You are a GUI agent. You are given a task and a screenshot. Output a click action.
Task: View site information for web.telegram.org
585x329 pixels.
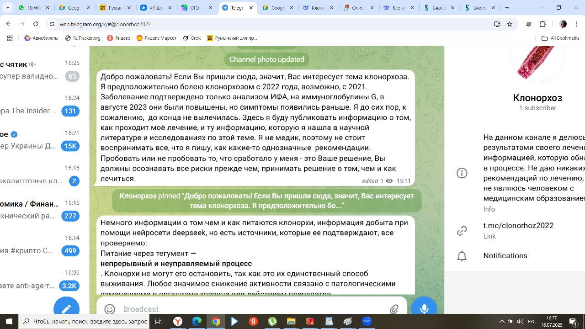[52, 24]
